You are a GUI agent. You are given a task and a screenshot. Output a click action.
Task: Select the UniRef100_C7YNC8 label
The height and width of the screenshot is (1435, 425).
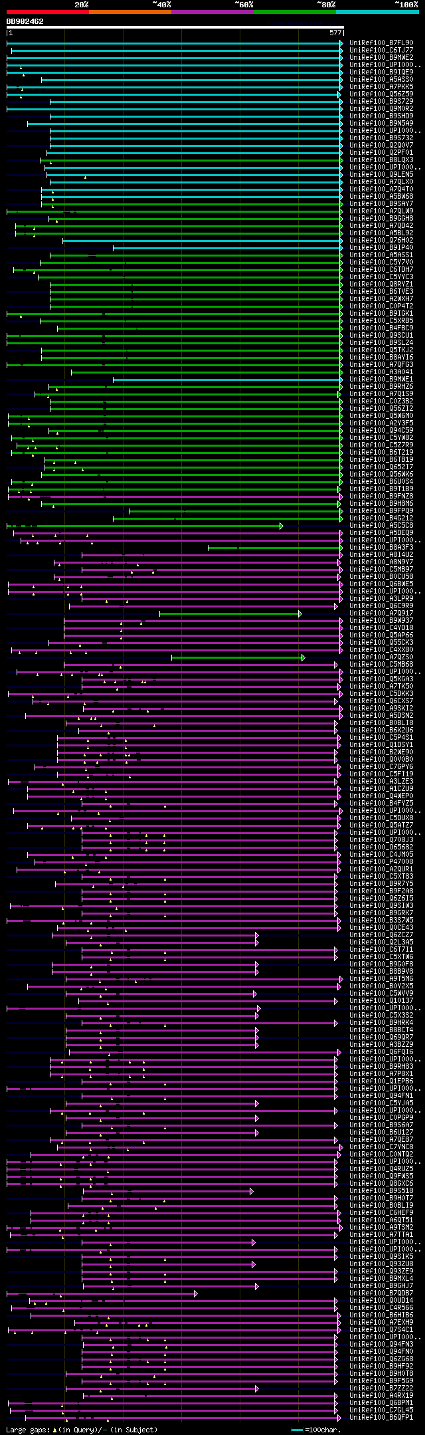click(381, 1147)
